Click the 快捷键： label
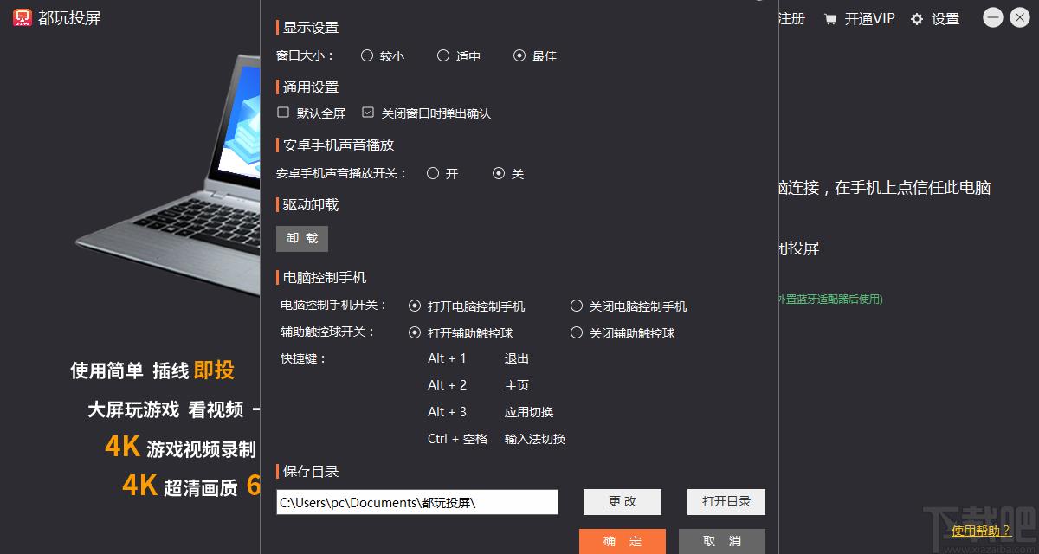 pyautogui.click(x=304, y=358)
